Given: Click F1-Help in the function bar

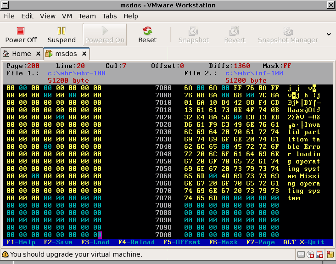Looking at the screenshot, I should (21, 242).
